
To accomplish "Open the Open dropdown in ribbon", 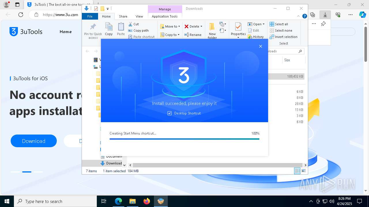I will point(256,24).
